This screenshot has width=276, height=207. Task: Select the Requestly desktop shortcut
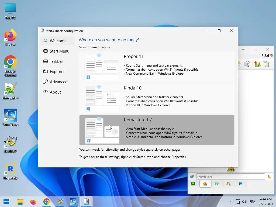point(11,171)
